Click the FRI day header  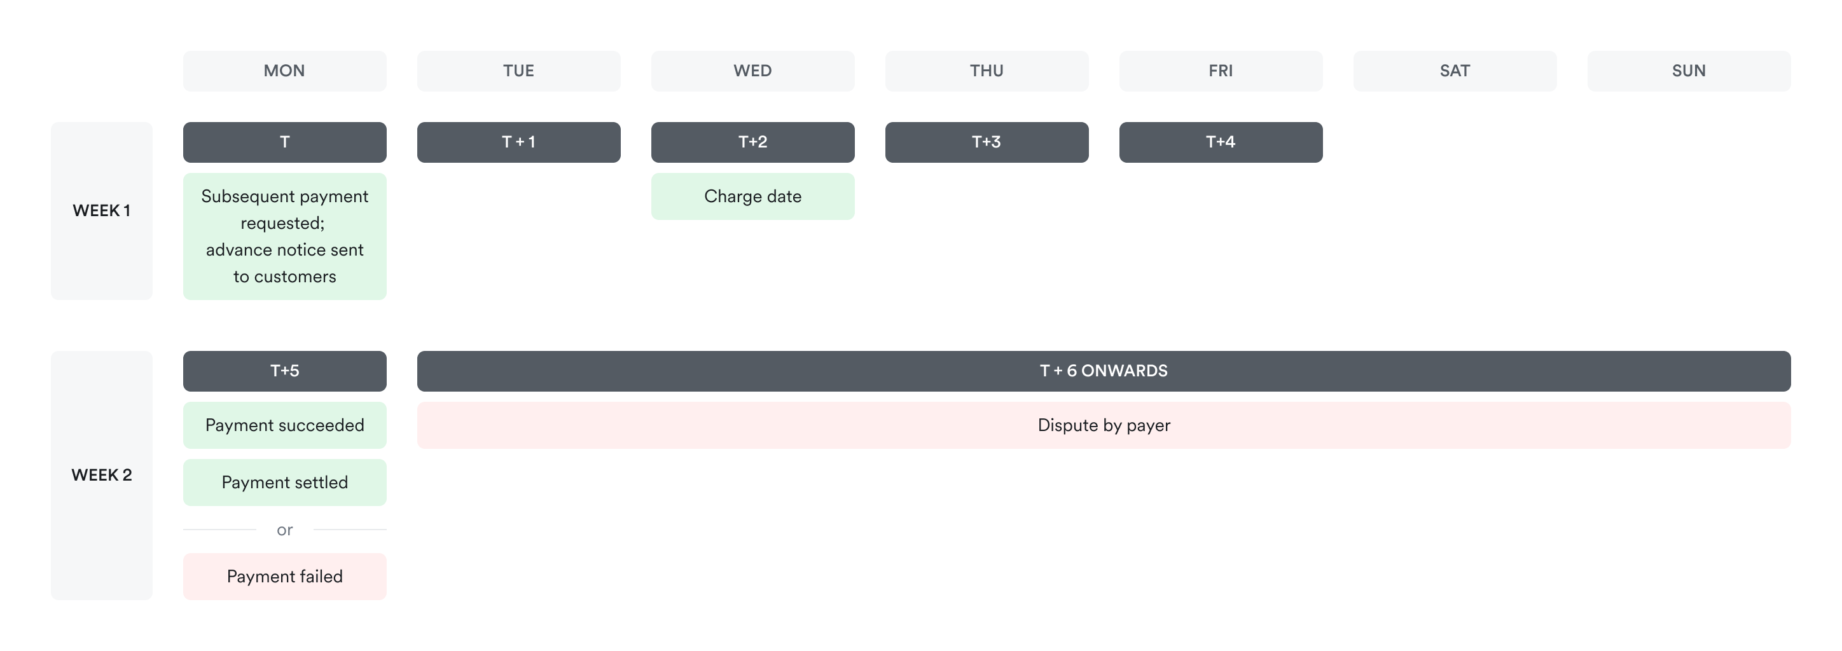pos(1221,71)
